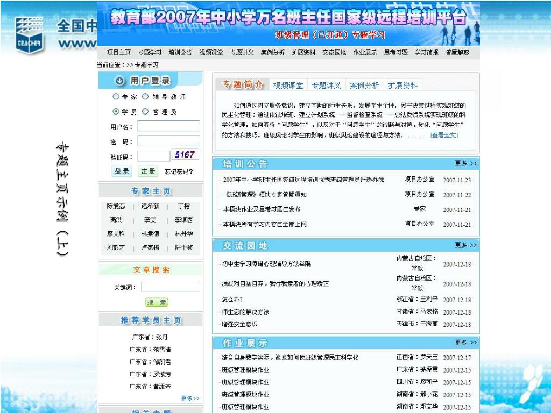This screenshot has height=413, width=551.
Task: Open 专题讲义 in the navigation bar
Action: tap(242, 52)
